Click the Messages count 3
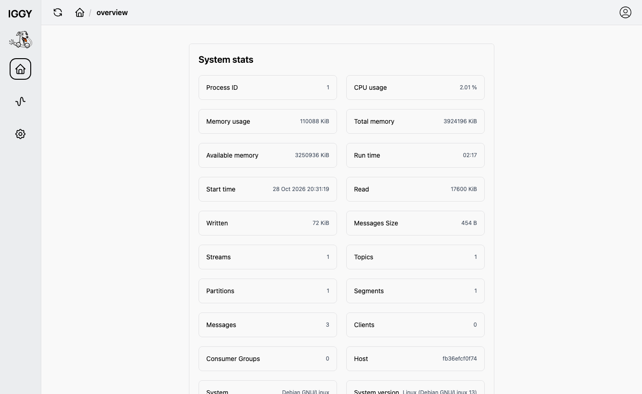This screenshot has width=642, height=394. 327,325
